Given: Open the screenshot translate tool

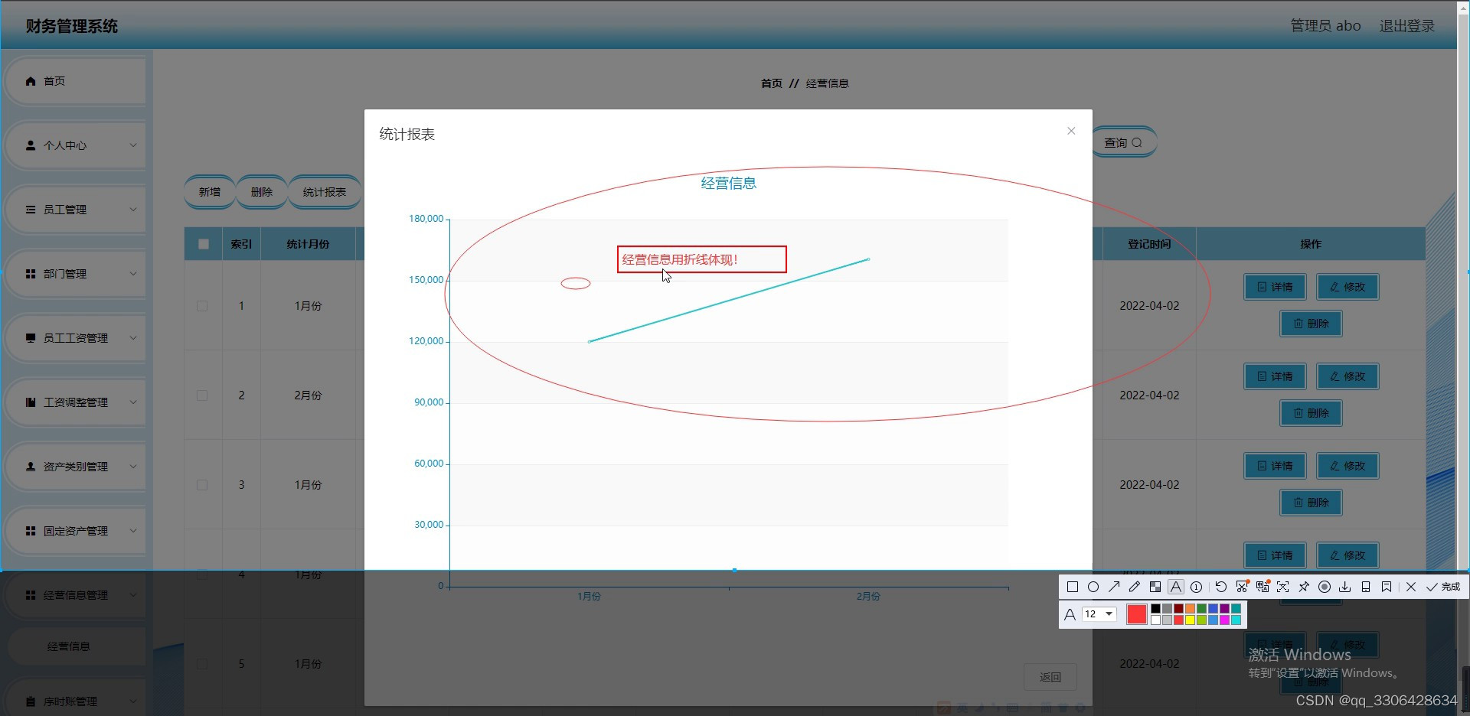Looking at the screenshot, I should coord(1263,587).
